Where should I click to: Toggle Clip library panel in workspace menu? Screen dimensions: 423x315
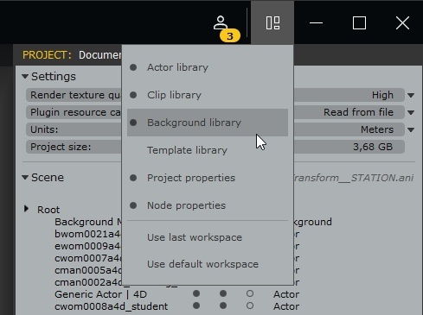208,95
